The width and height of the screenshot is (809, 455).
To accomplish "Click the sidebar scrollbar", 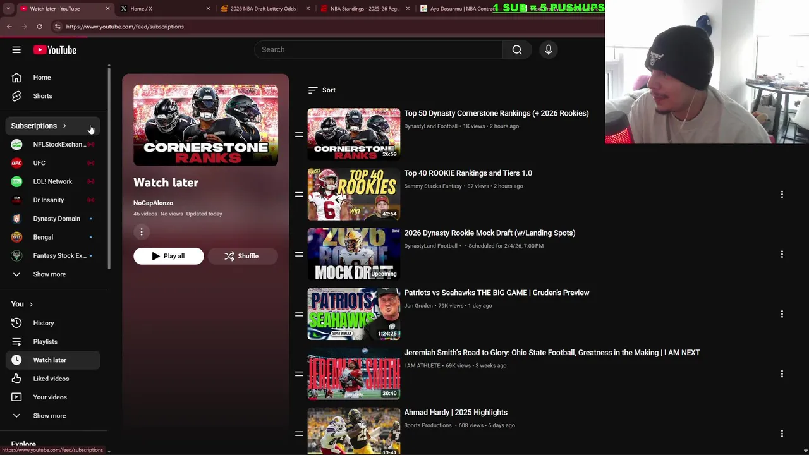I will (x=109, y=167).
